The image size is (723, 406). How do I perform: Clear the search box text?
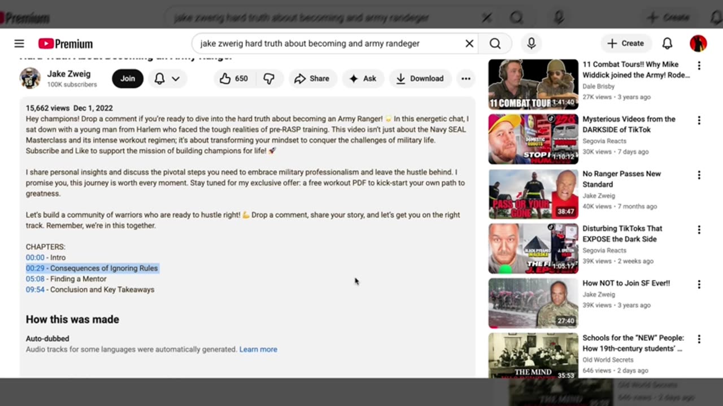[469, 43]
